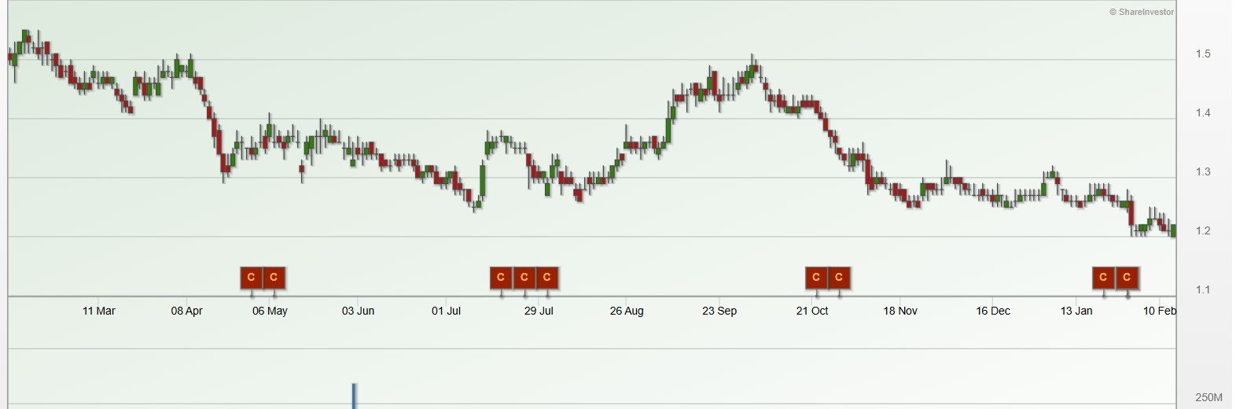
Task: Click the '21 Oct' date label
Action: [x=812, y=311]
